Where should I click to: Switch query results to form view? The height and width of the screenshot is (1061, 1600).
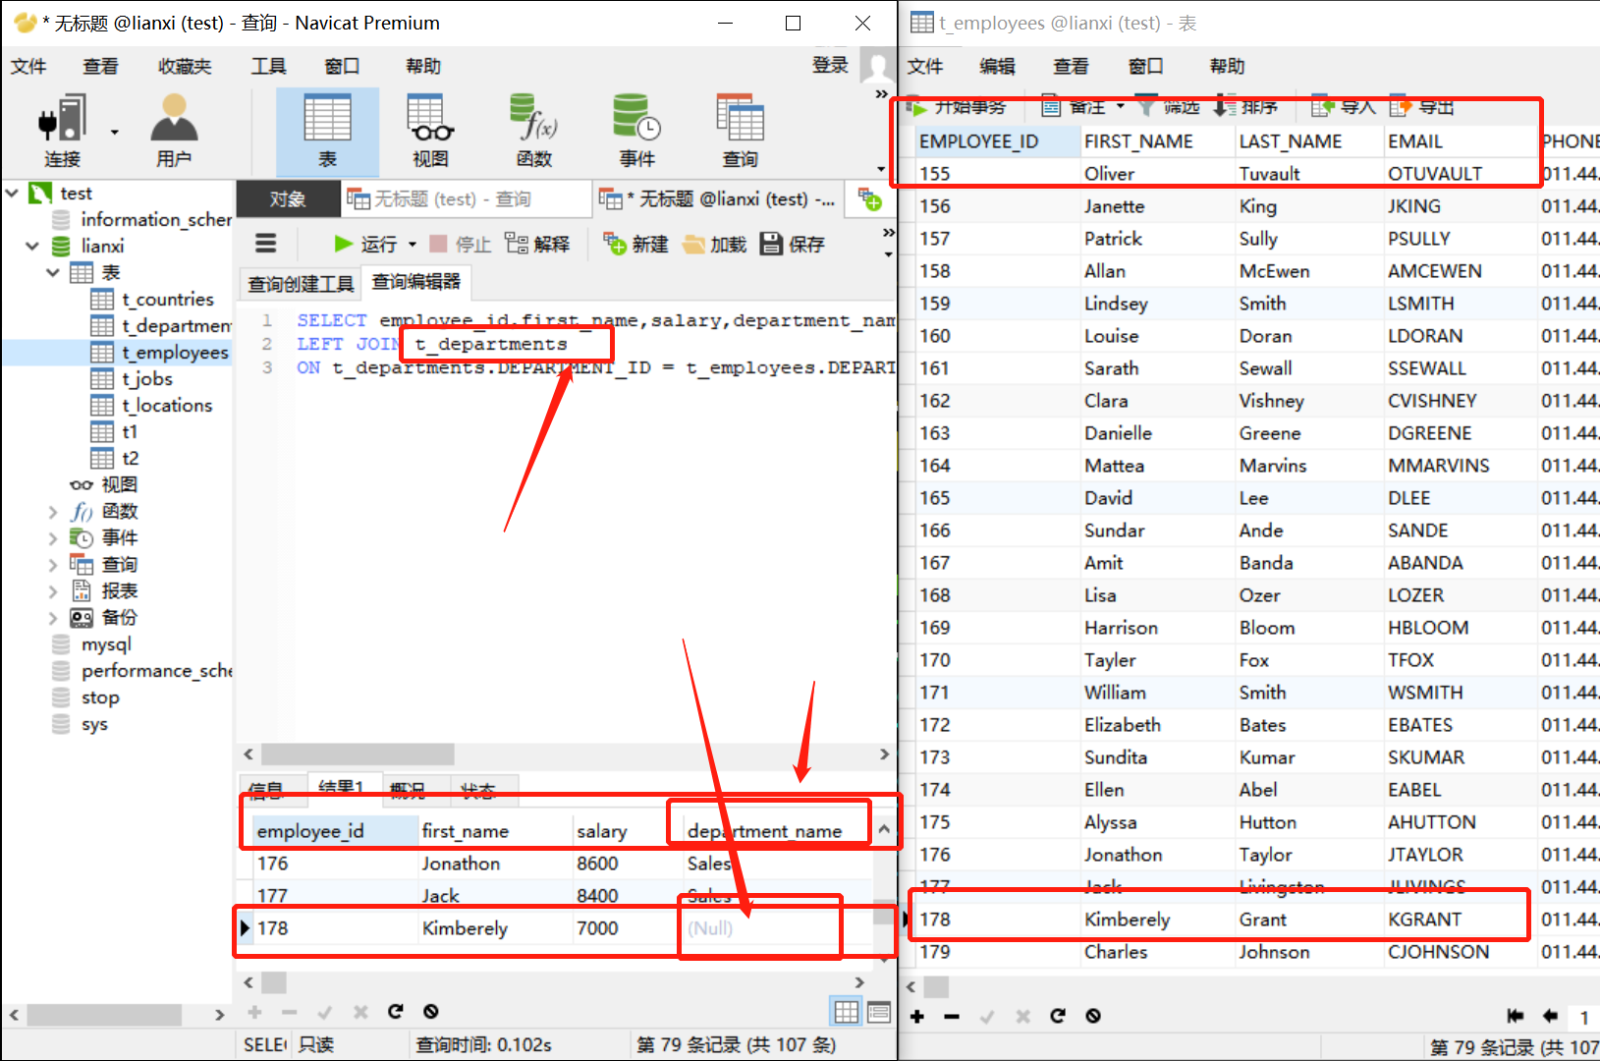(879, 1011)
